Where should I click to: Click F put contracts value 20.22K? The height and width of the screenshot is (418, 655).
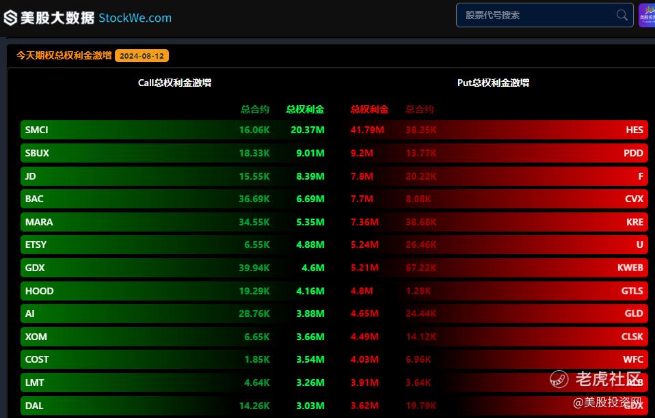pos(421,176)
